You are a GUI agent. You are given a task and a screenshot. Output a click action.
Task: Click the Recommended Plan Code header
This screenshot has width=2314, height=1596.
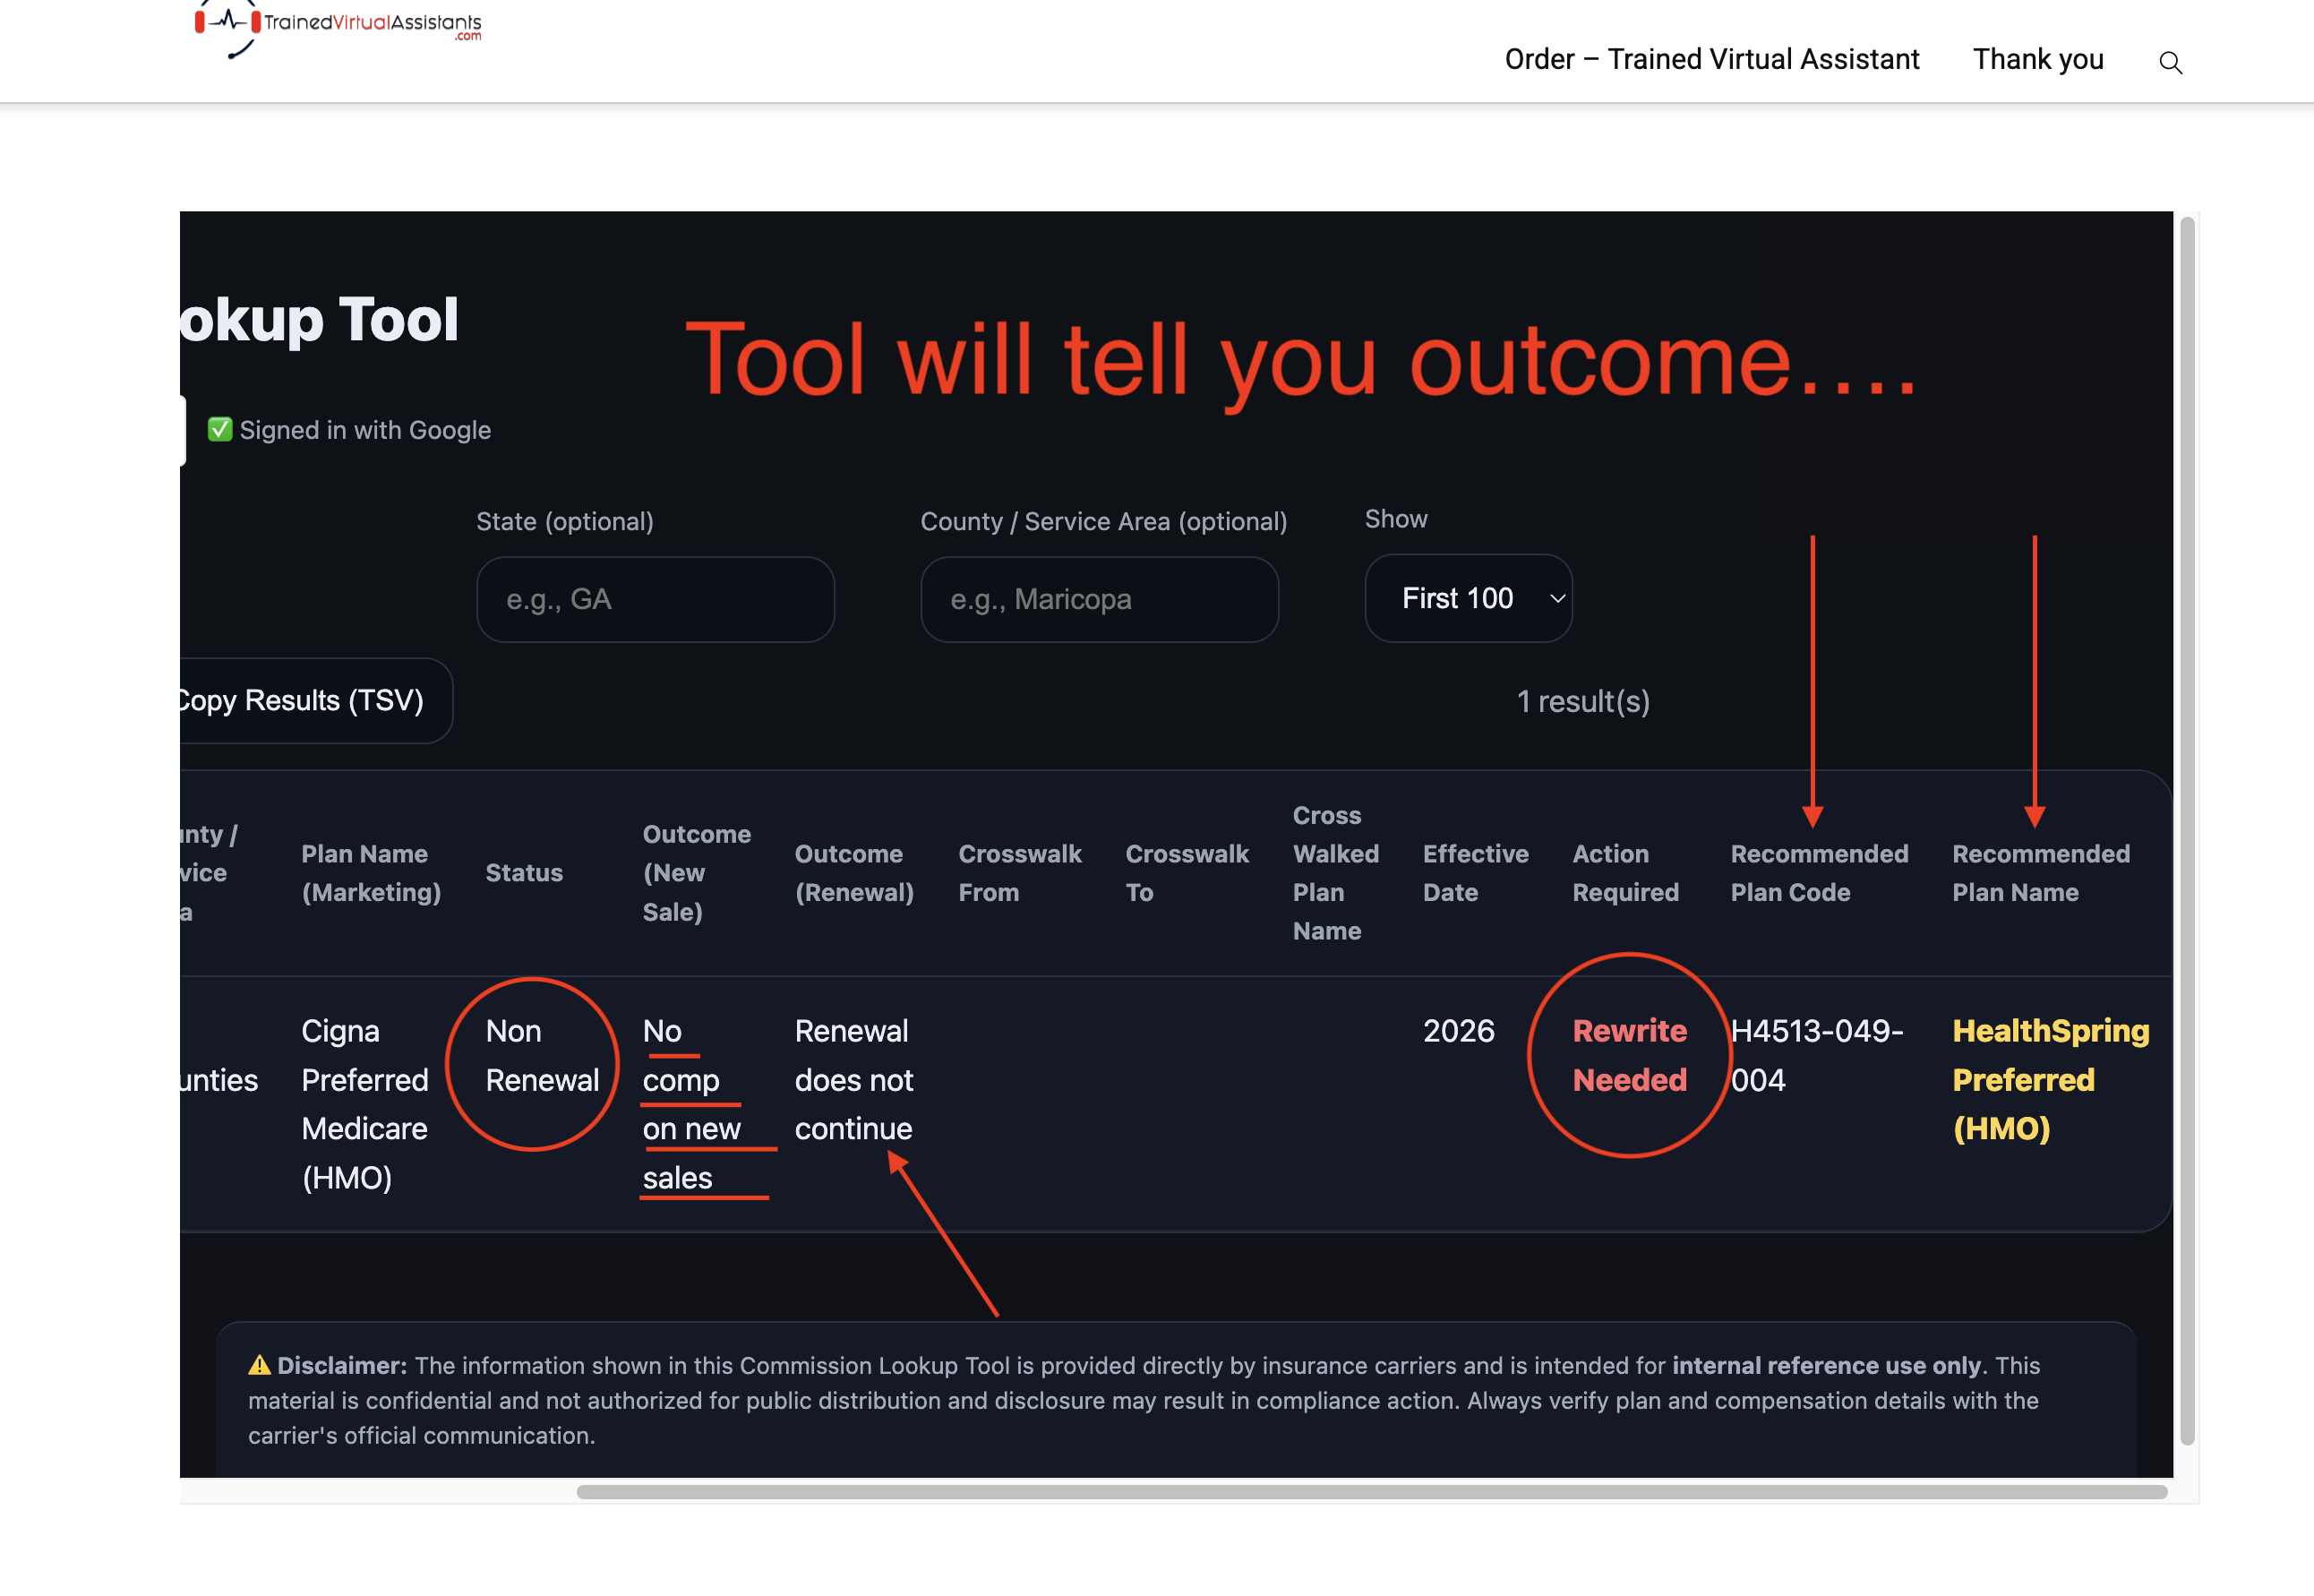[x=1818, y=873]
